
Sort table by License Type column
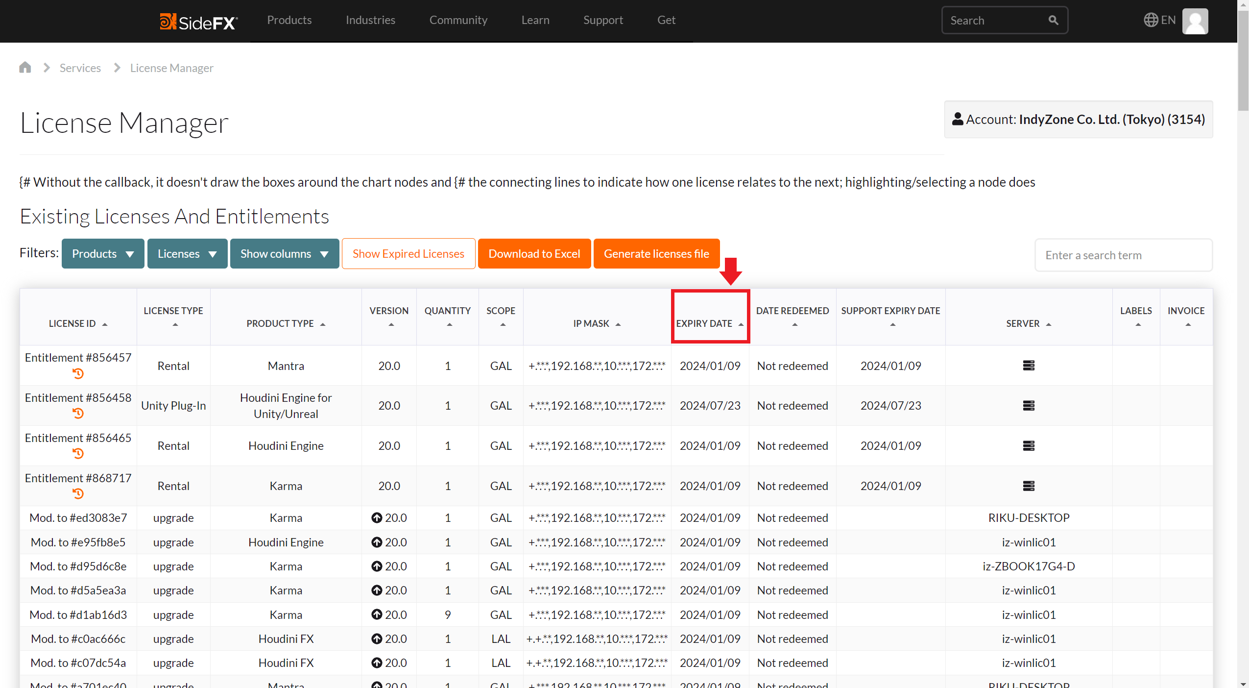[173, 317]
